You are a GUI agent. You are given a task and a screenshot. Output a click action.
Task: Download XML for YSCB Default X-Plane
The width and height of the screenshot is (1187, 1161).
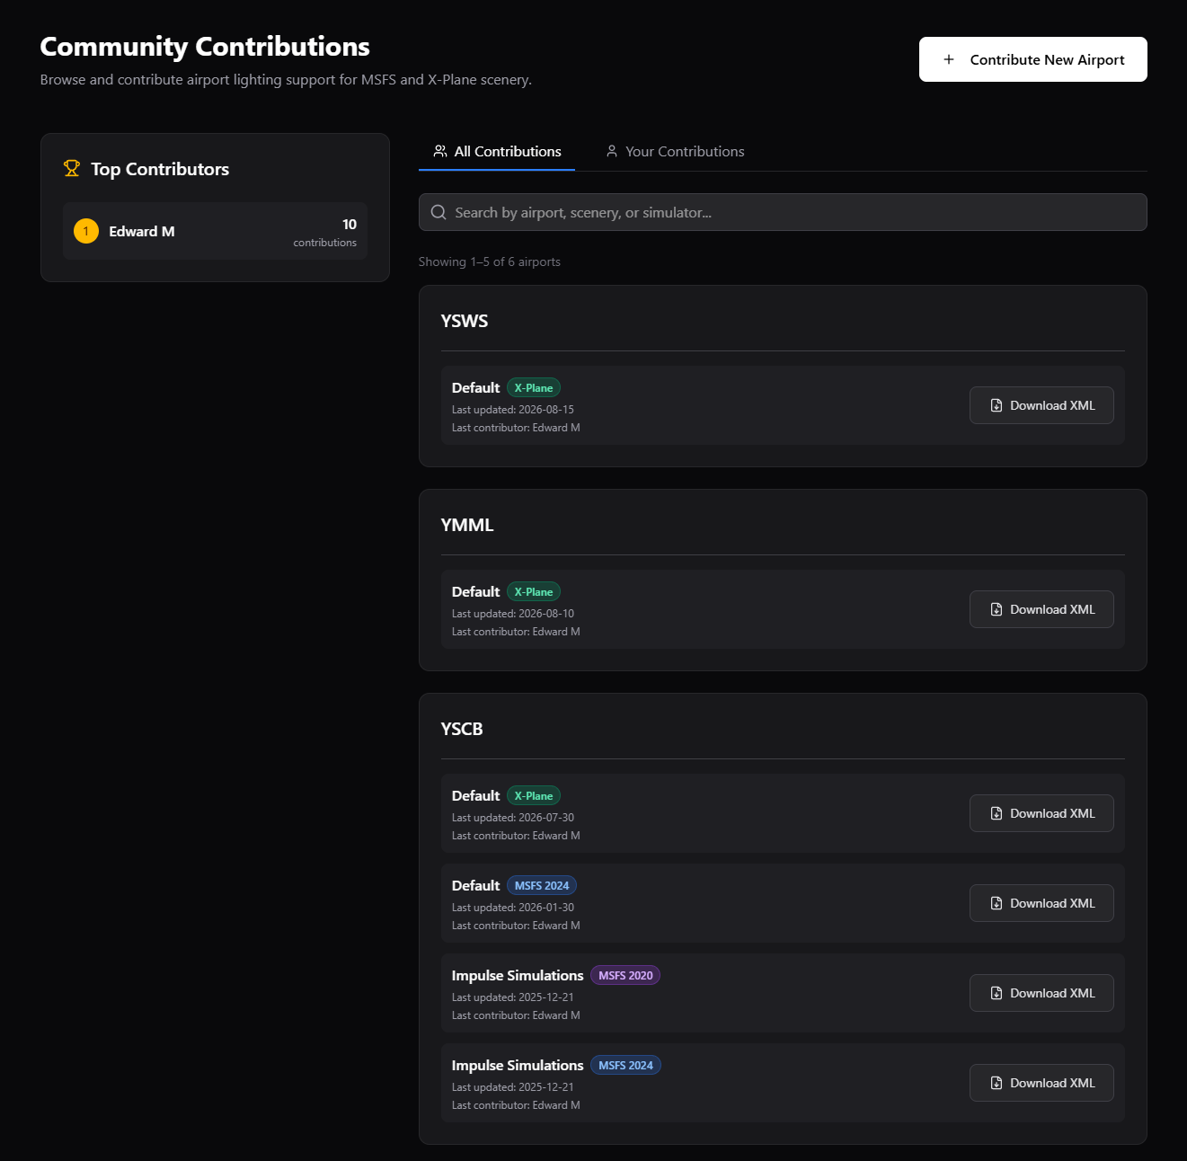point(1041,813)
